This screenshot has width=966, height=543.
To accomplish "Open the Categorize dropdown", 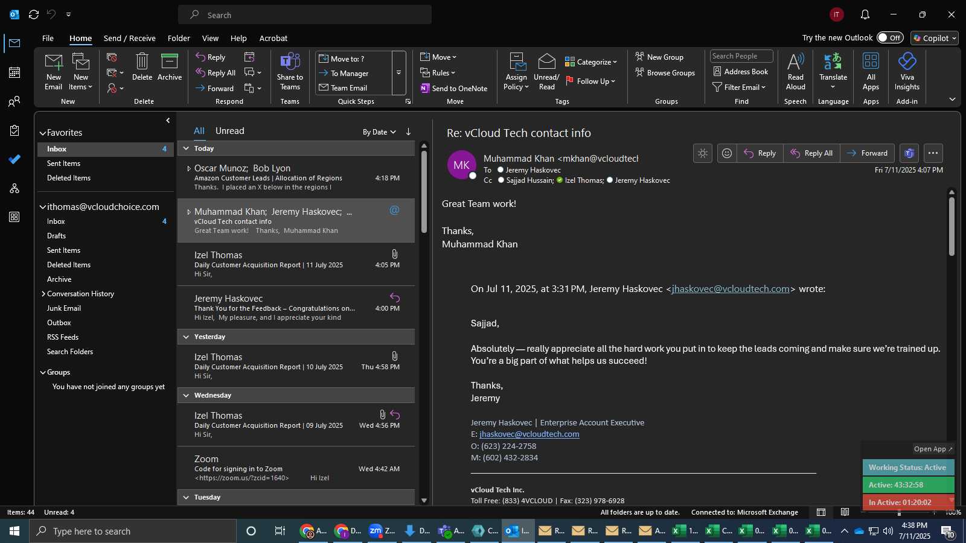I will (591, 62).
